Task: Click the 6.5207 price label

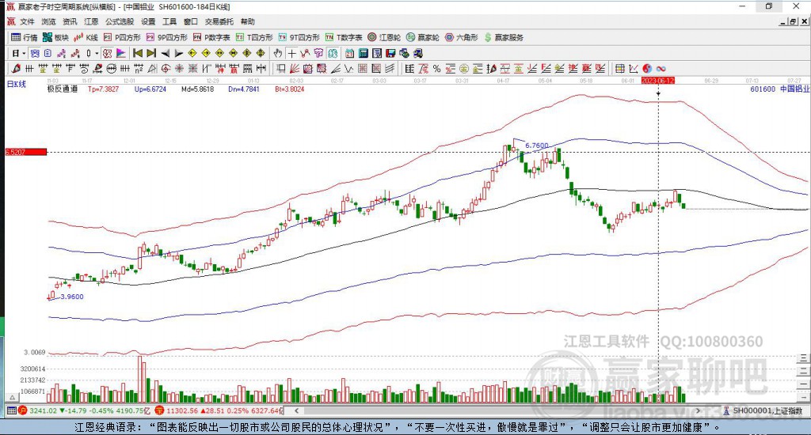Action: [26, 152]
